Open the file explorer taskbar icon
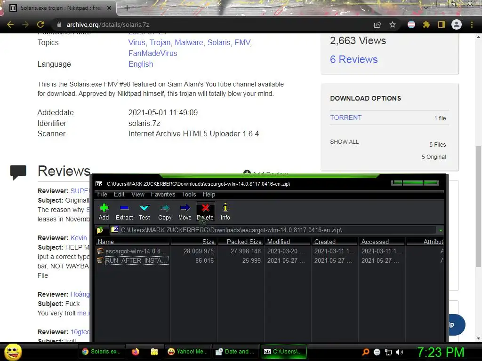Image resolution: width=482 pixels, height=361 pixels. point(154,352)
